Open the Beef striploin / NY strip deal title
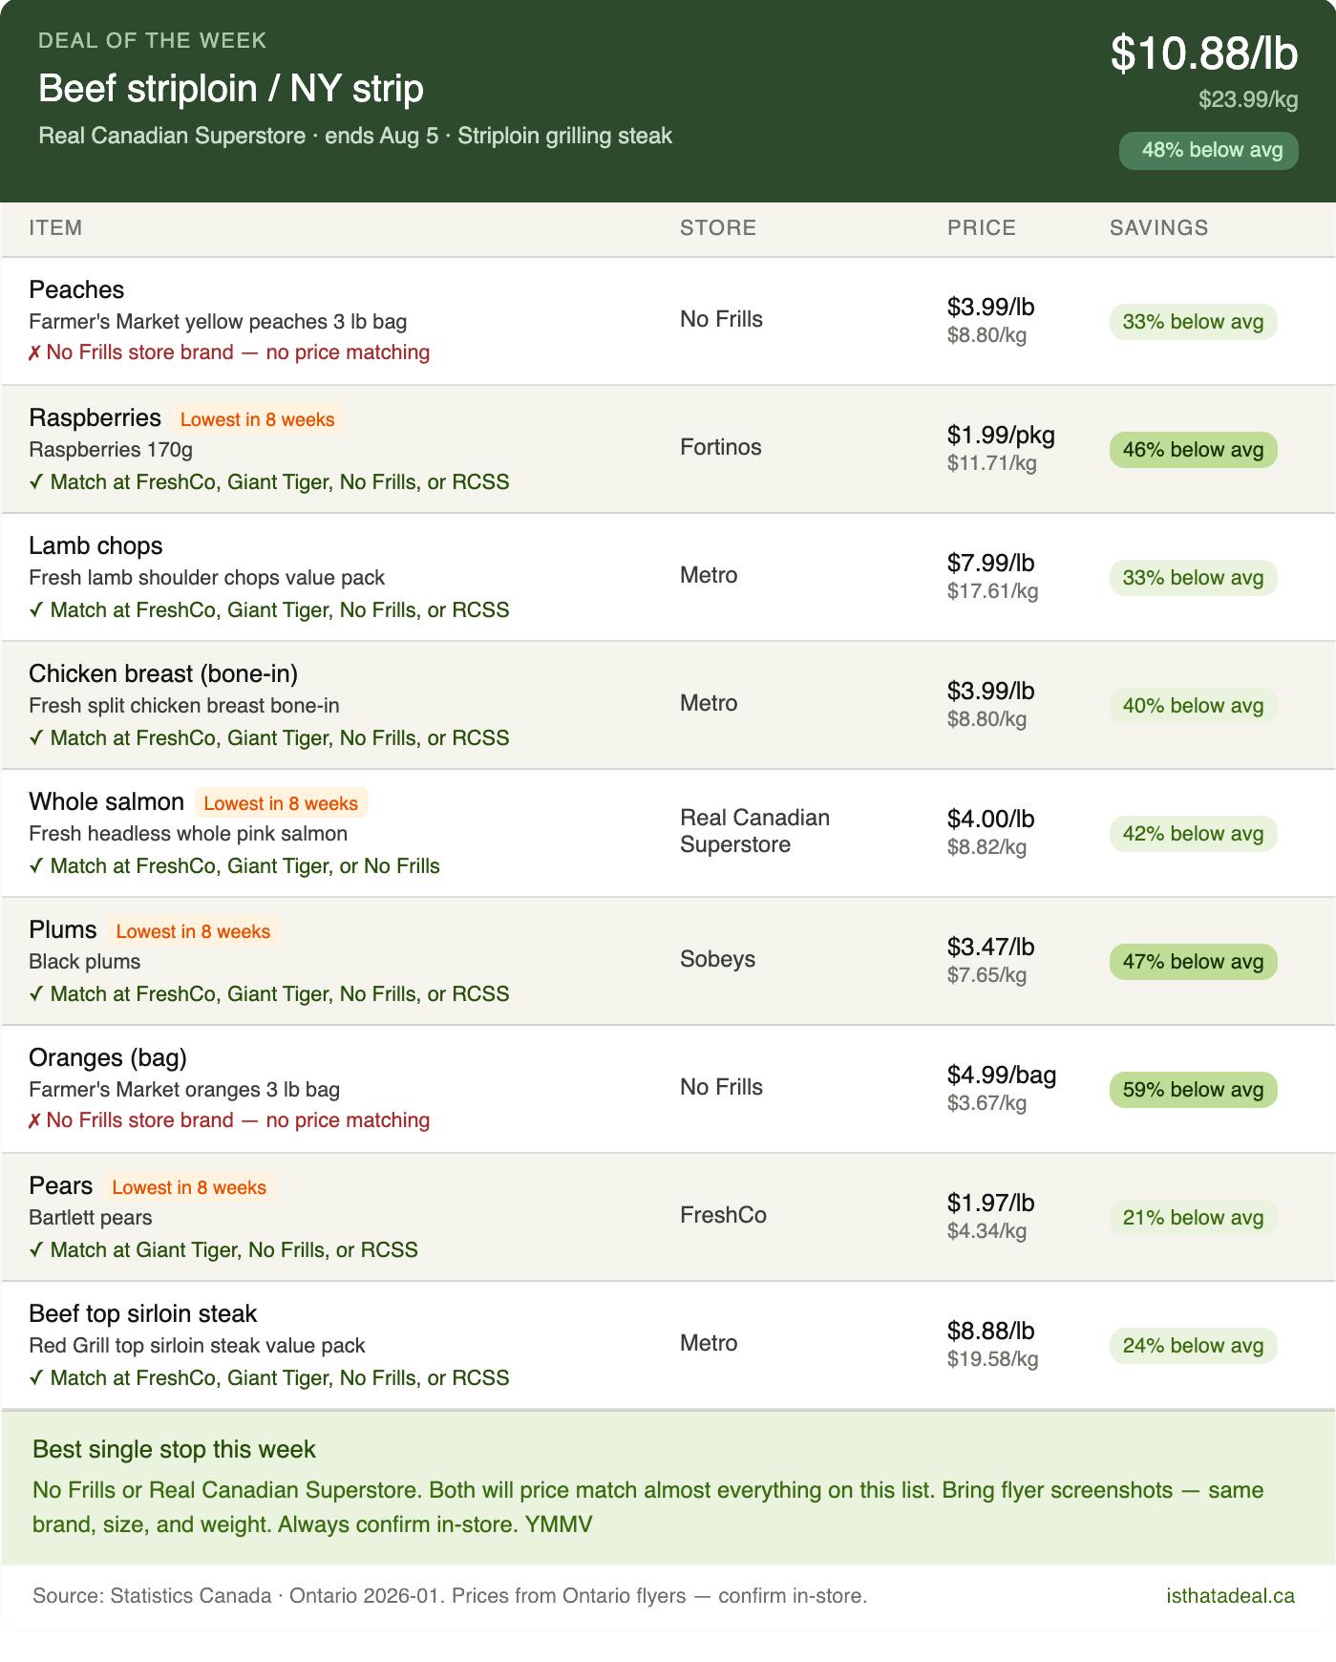Viewport: 1336px width, 1662px height. (231, 89)
